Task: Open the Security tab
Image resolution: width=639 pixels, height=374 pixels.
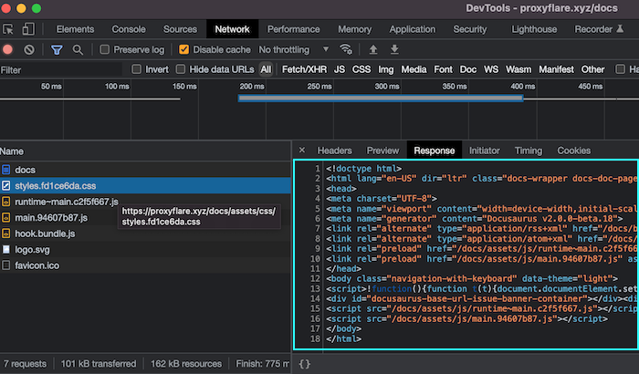Action: click(x=470, y=29)
